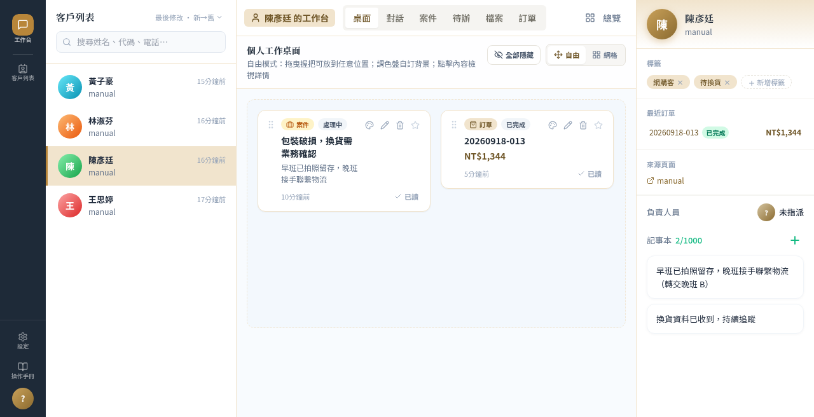Click case title 包裝破損，換貨需業務確認
Viewport: 814px width, 417px height.
pos(317,147)
